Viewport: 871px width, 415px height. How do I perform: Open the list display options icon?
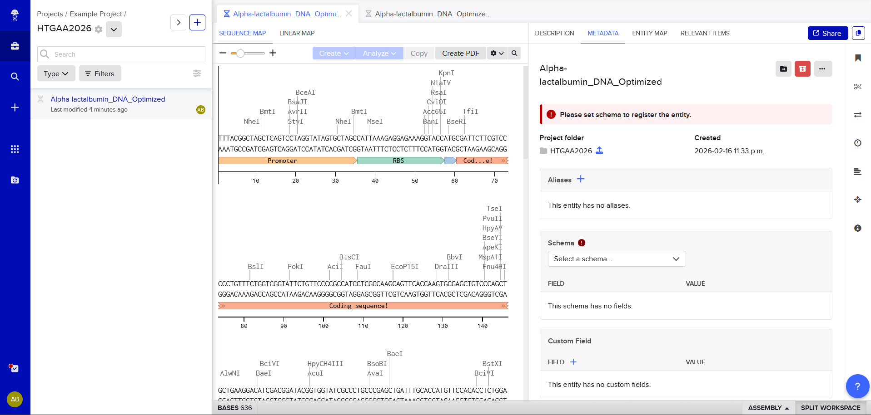[197, 73]
